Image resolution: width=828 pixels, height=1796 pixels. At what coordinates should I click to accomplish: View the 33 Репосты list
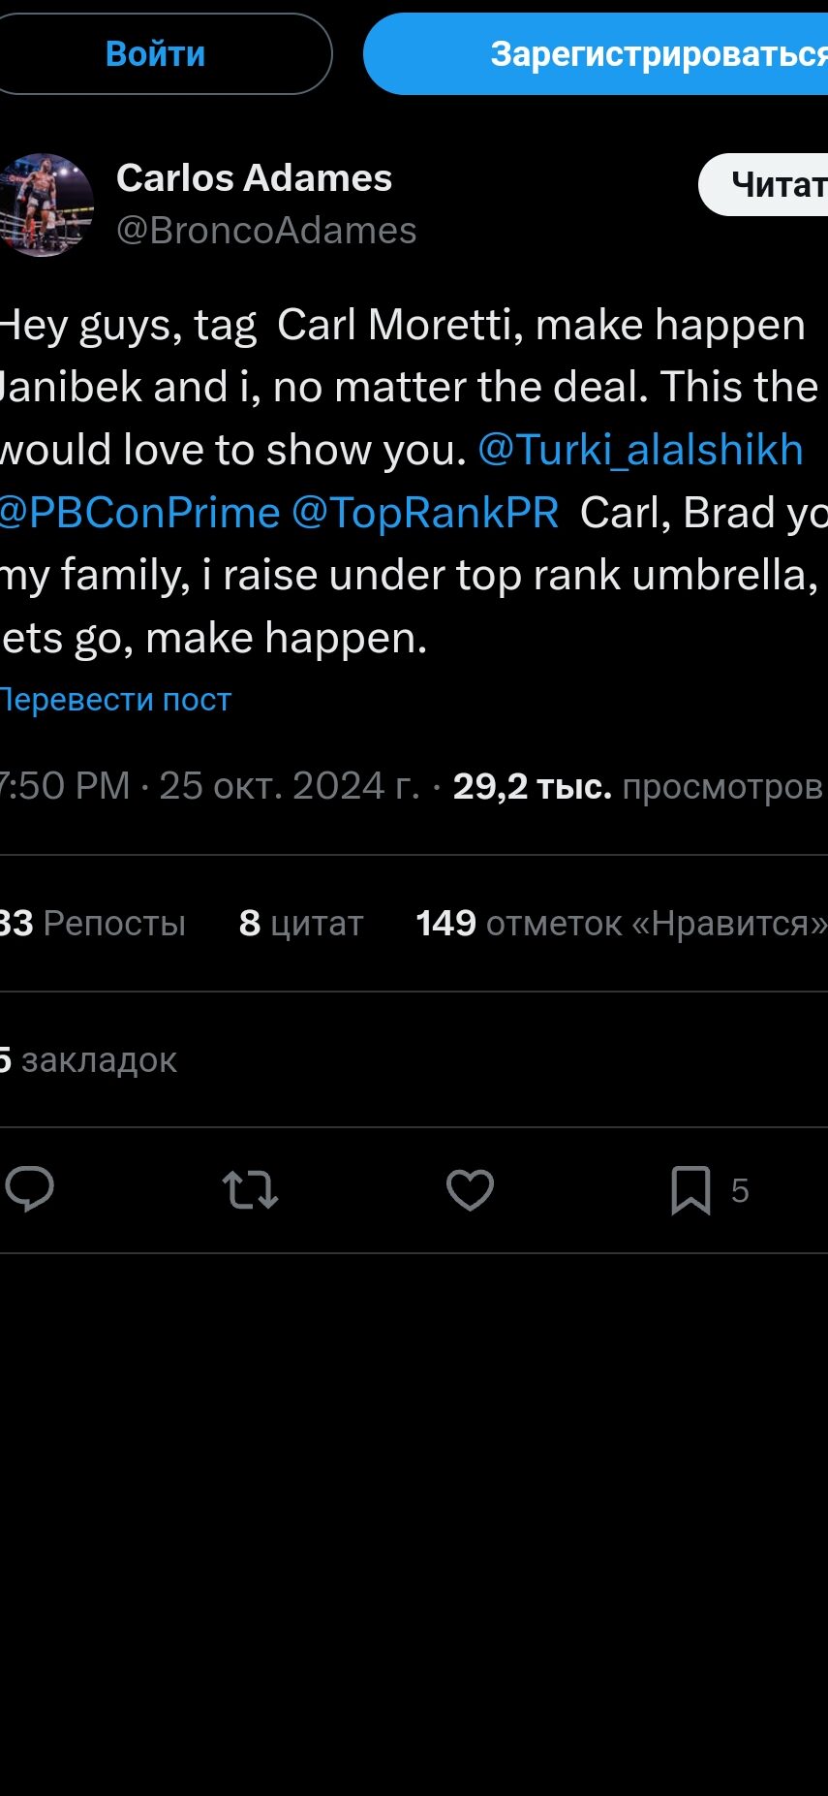pos(92,924)
